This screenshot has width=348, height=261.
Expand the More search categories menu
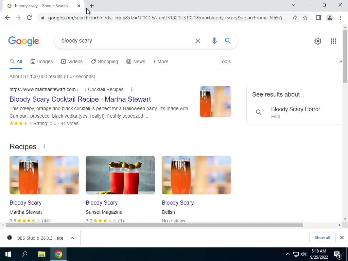(x=161, y=62)
